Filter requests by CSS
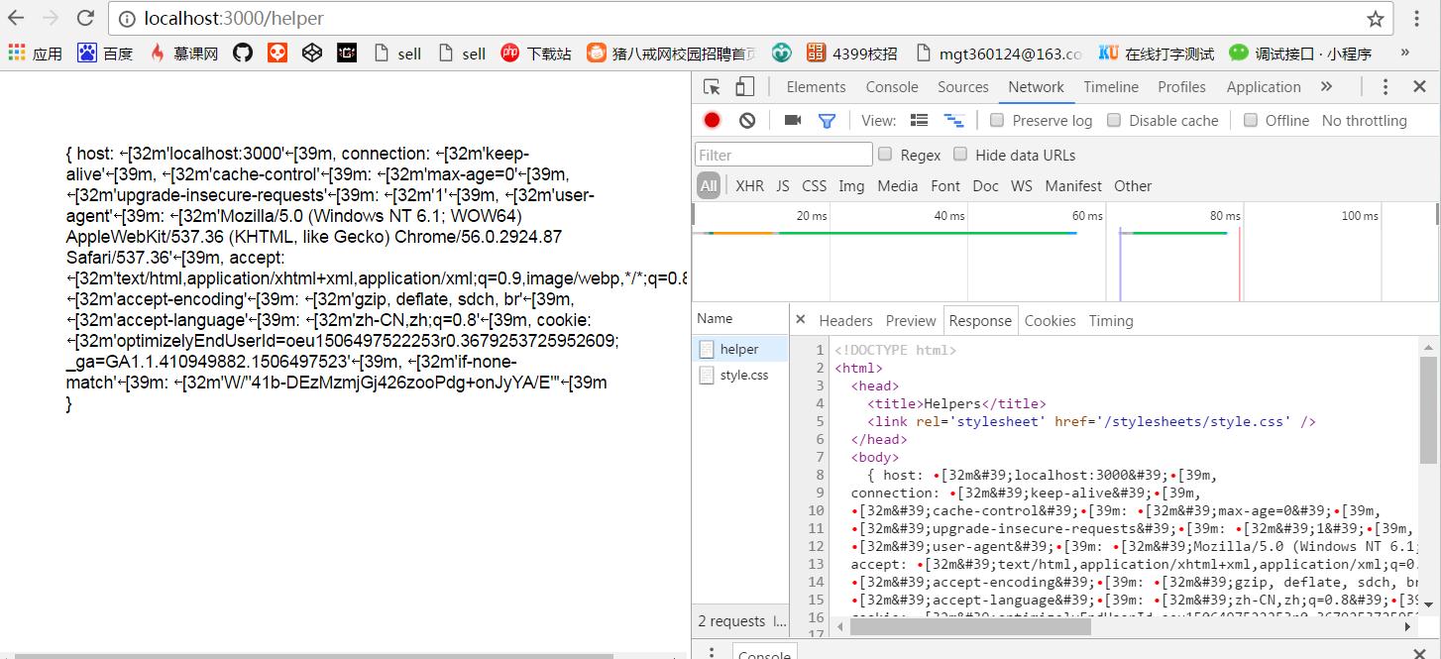The image size is (1441, 659). [x=814, y=185]
